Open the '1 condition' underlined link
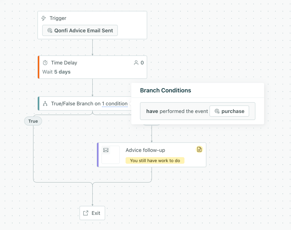The image size is (291, 230). tap(115, 104)
